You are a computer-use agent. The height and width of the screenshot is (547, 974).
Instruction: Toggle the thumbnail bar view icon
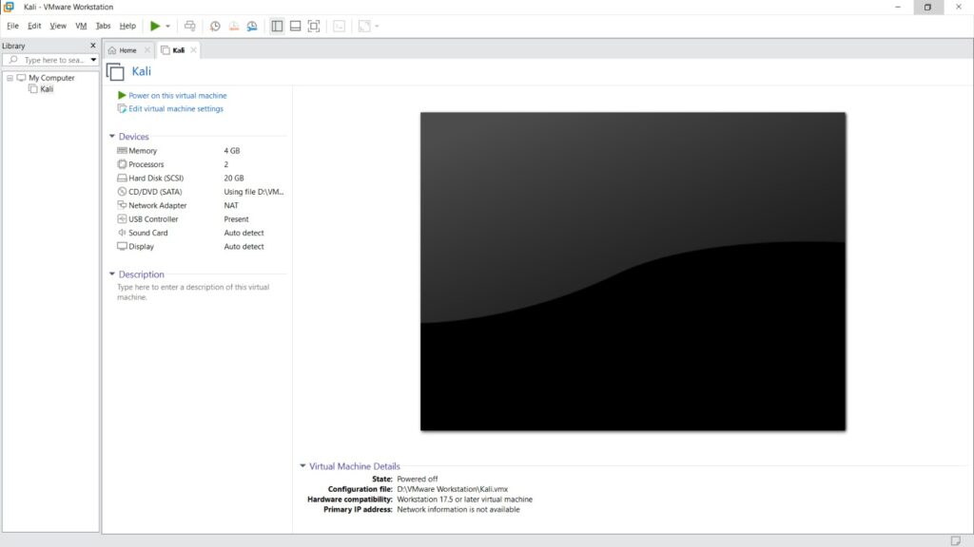point(295,26)
